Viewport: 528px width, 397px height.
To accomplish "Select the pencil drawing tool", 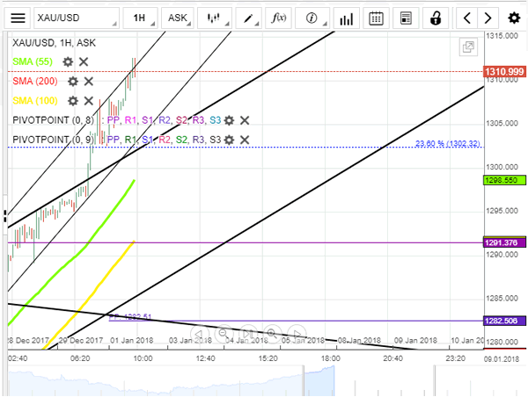I will [x=249, y=17].
